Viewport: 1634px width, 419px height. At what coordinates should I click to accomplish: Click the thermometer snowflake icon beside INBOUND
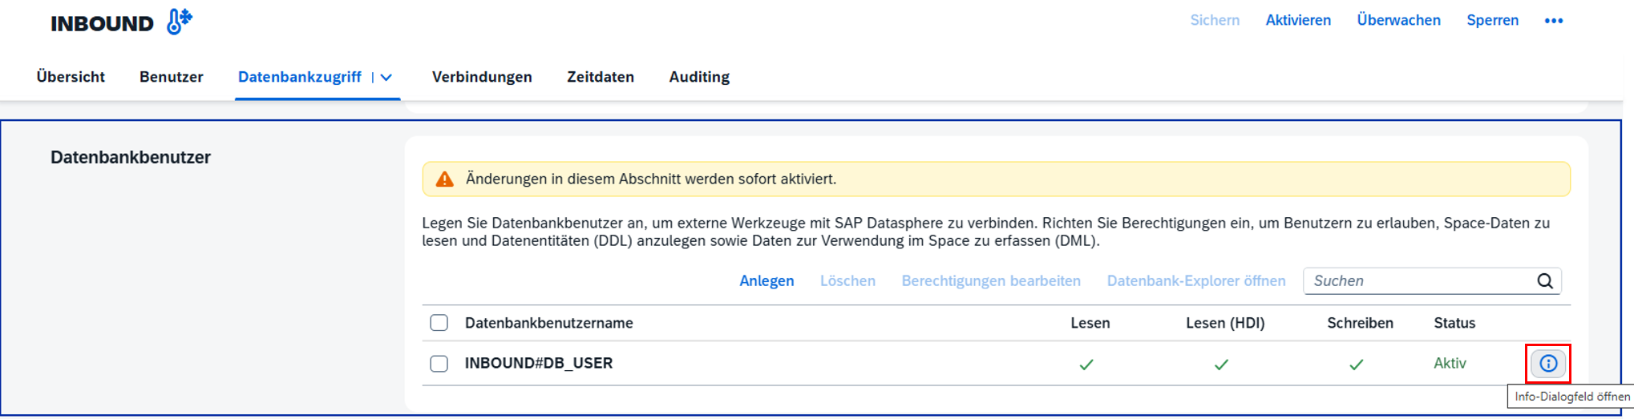pyautogui.click(x=179, y=22)
